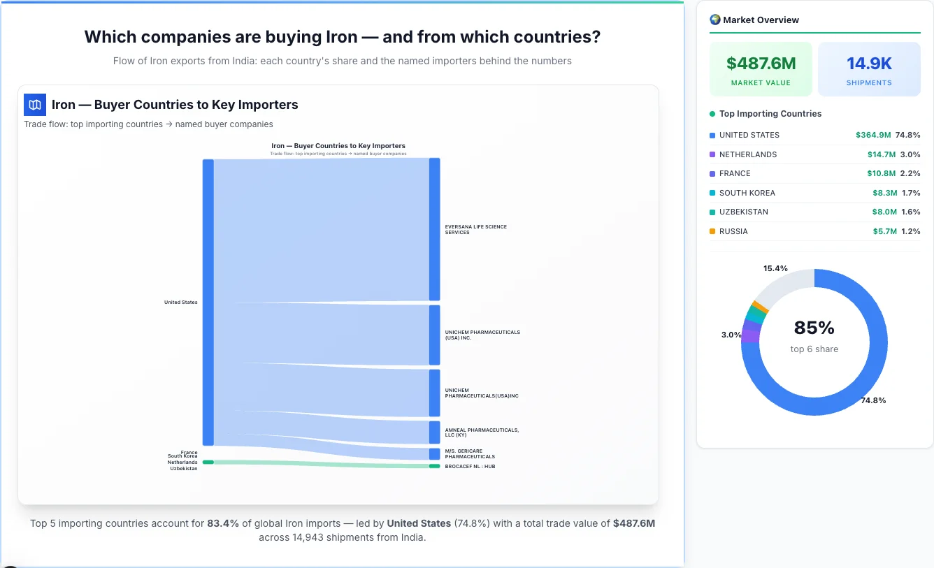Click the $487.6M Market Value card

[761, 68]
